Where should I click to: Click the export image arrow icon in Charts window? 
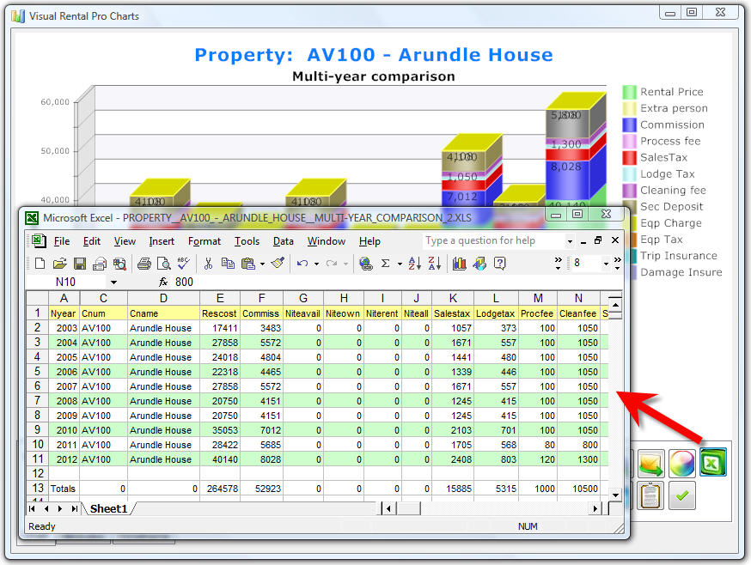(650, 464)
